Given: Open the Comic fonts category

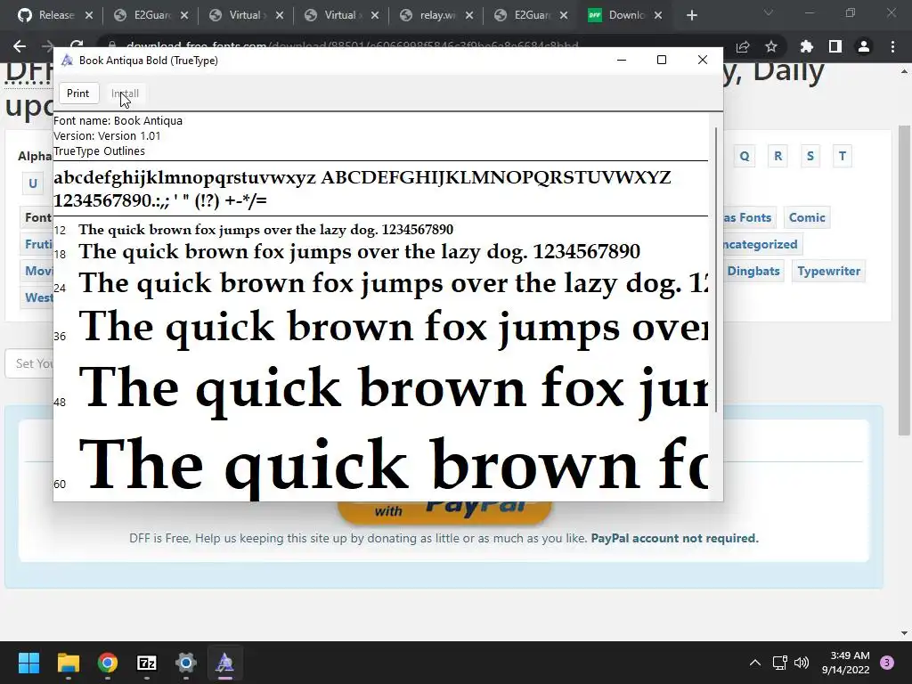Looking at the screenshot, I should 807,217.
